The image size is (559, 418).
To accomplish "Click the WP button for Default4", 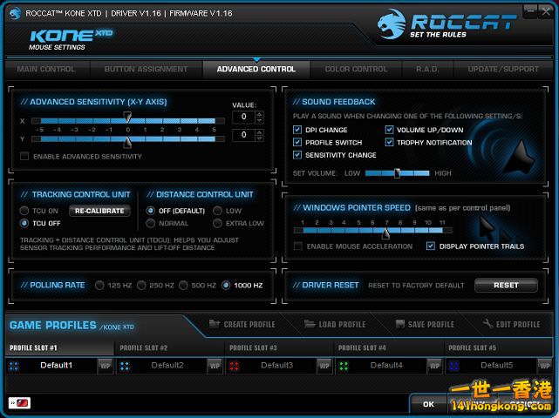I will click(x=434, y=366).
